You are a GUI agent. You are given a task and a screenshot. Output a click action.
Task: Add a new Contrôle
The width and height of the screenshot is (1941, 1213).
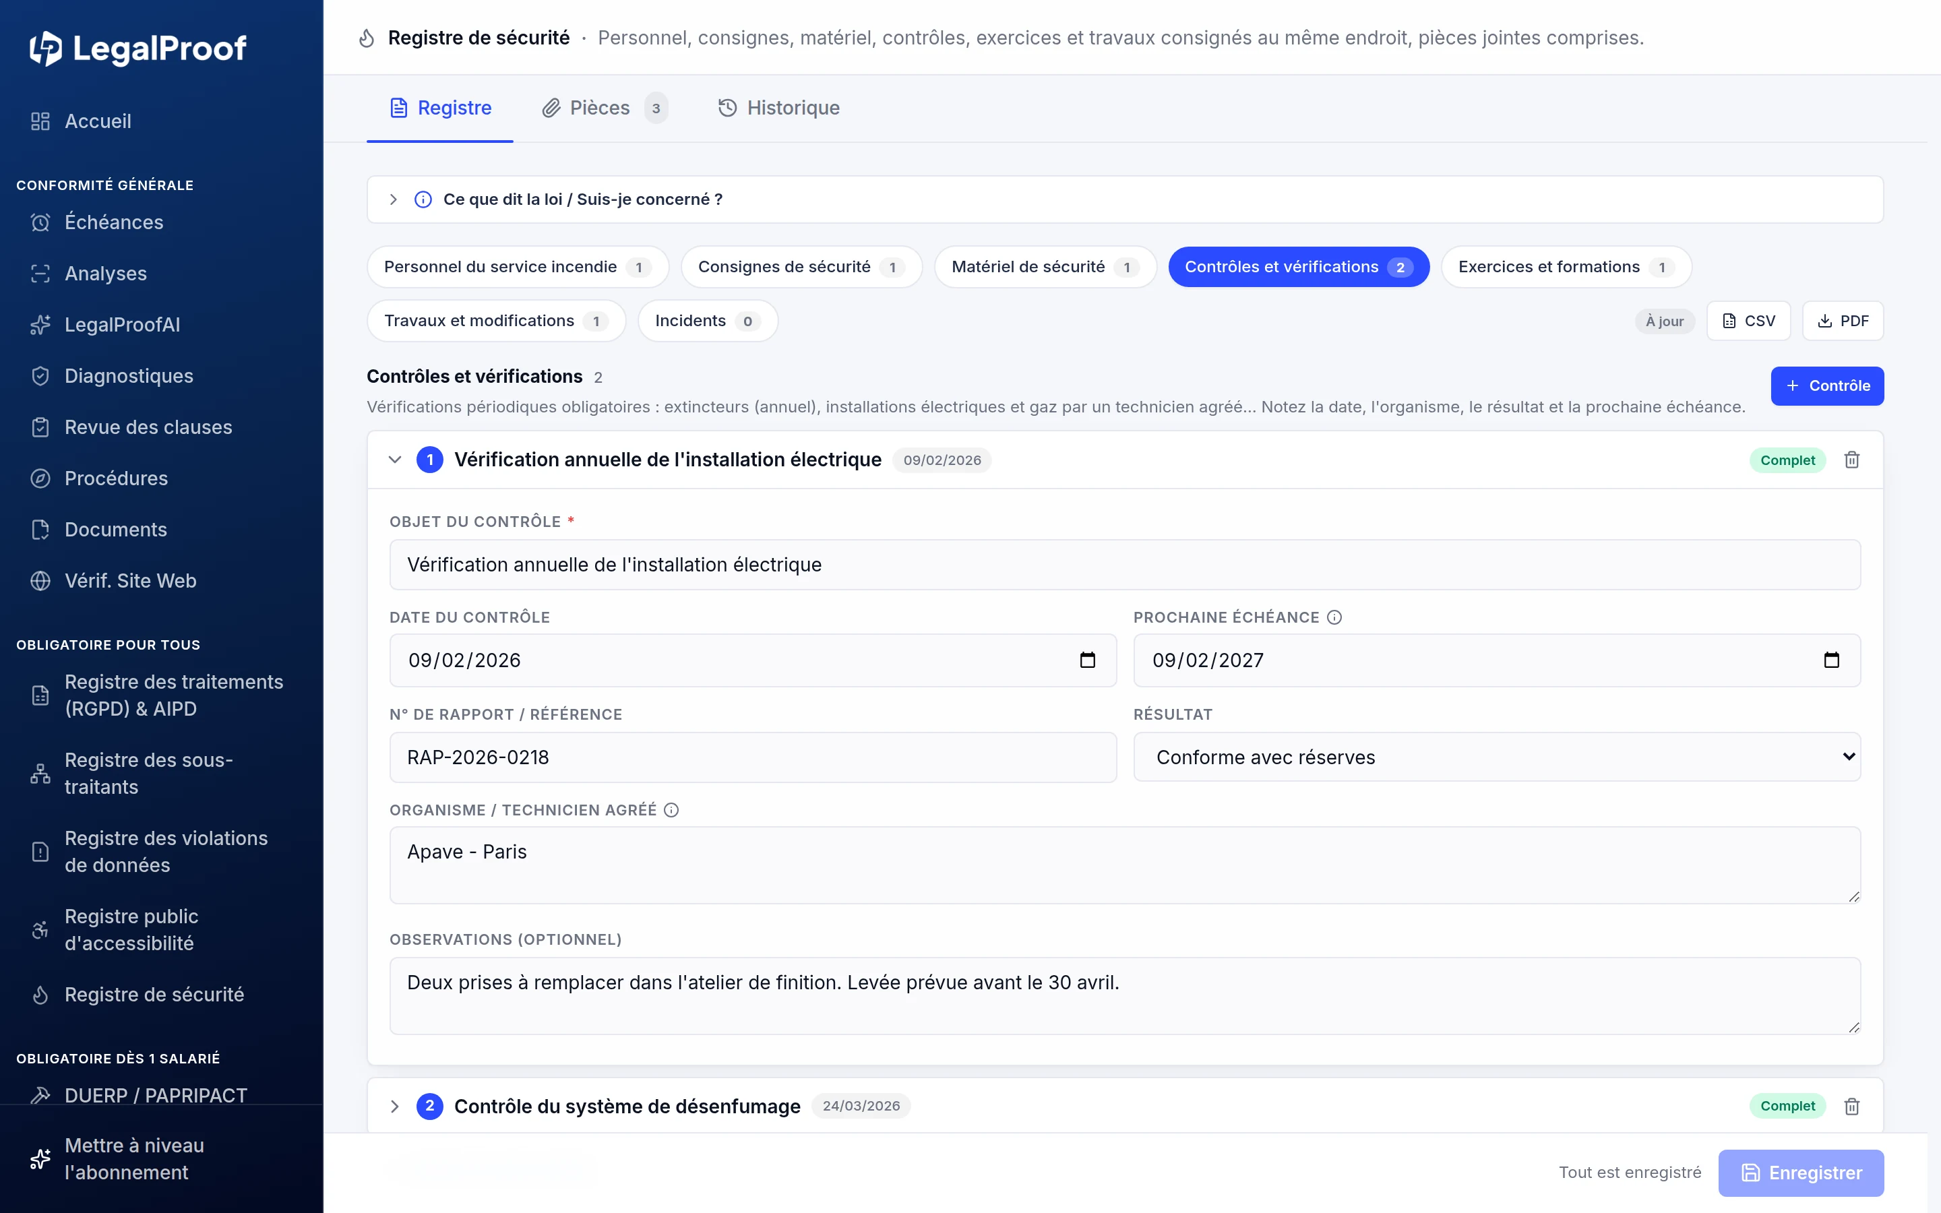tap(1827, 386)
